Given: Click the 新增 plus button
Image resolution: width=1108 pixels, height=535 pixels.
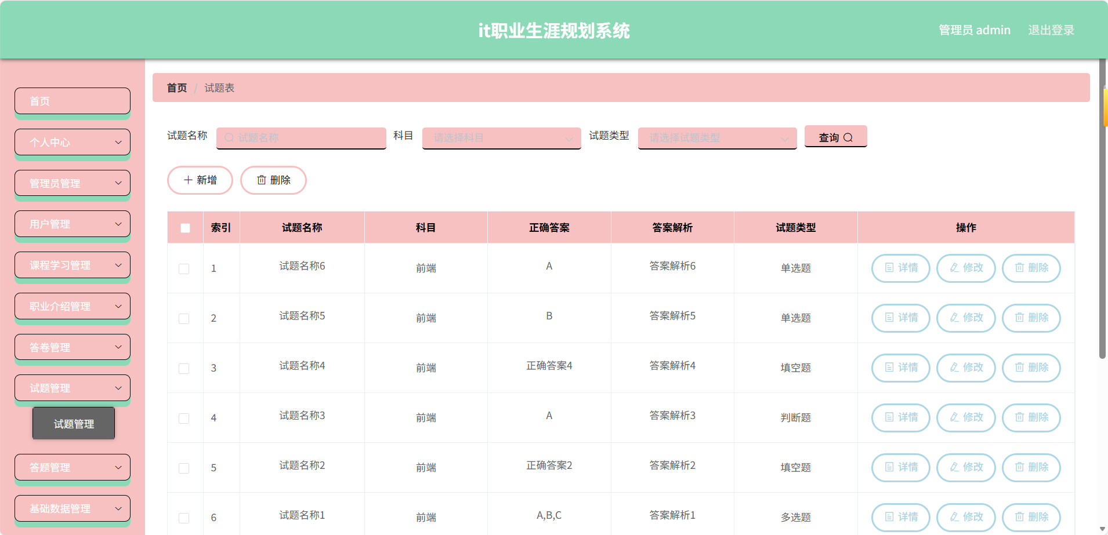Looking at the screenshot, I should [x=200, y=180].
